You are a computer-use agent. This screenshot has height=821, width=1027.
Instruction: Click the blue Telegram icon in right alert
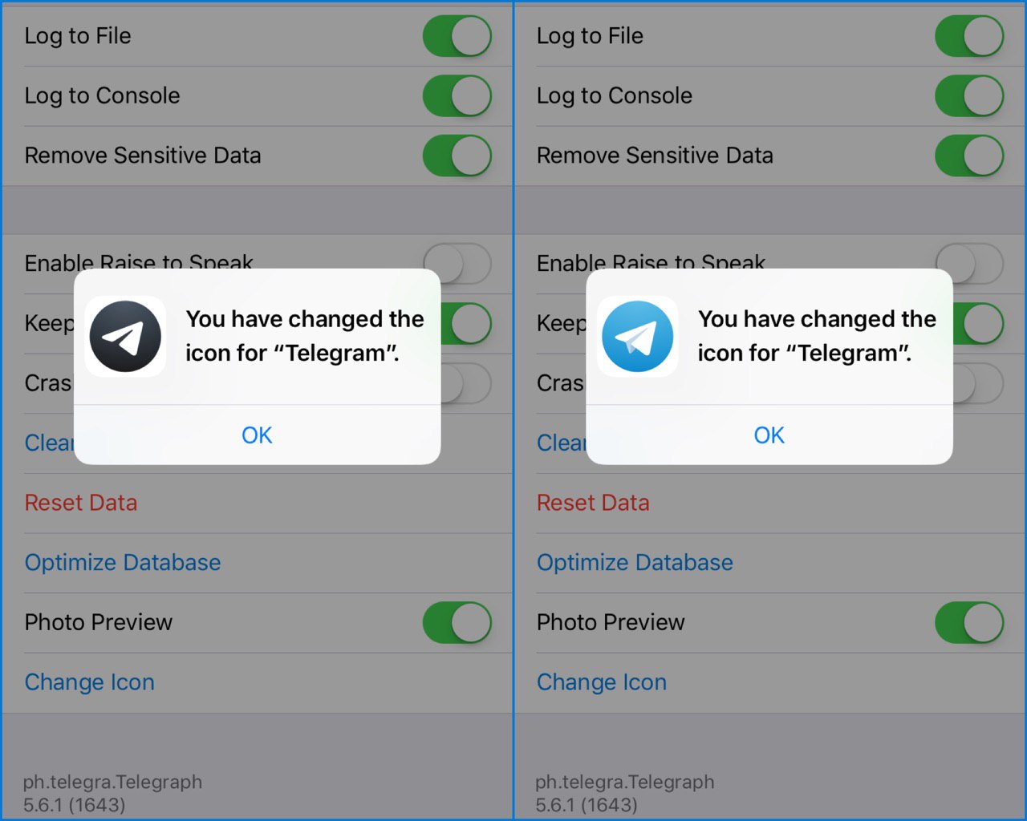638,337
